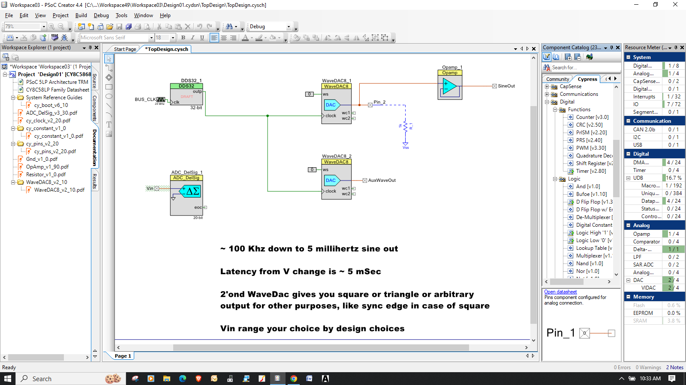The image size is (686, 385).
Task: Pin the Resource Meter panel
Action: pos(676,47)
